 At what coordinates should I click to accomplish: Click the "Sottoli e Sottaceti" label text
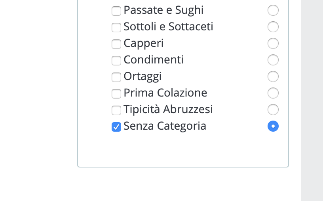168,27
